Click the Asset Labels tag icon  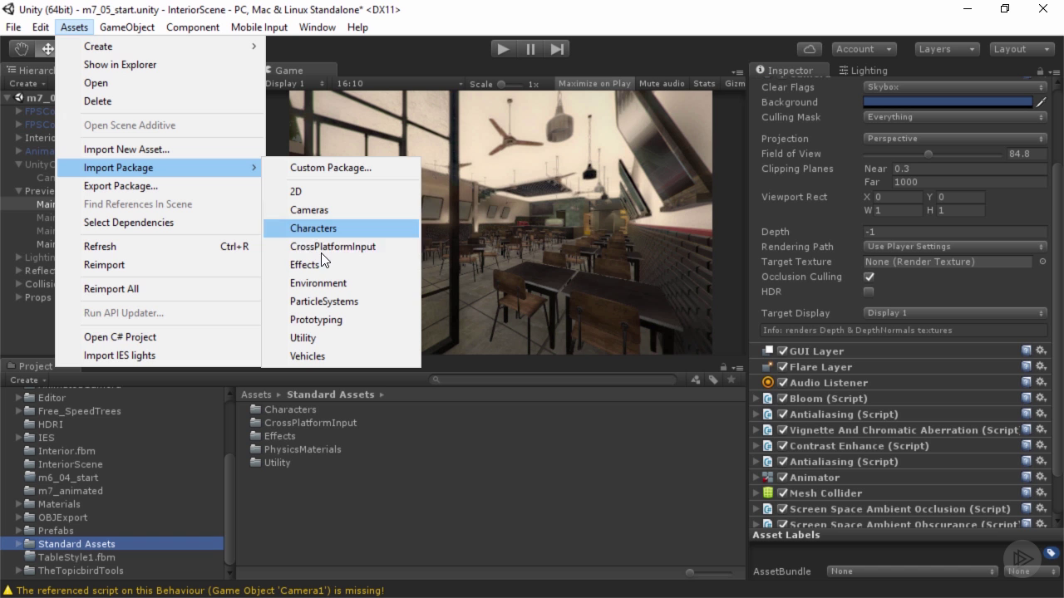pos(1051,552)
